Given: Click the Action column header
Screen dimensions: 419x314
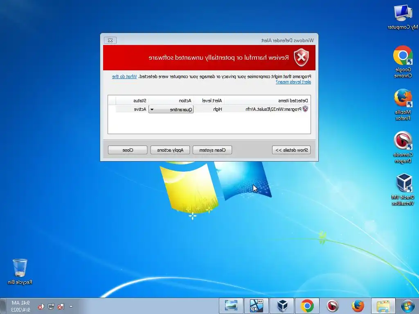Looking at the screenshot, I should point(171,101).
